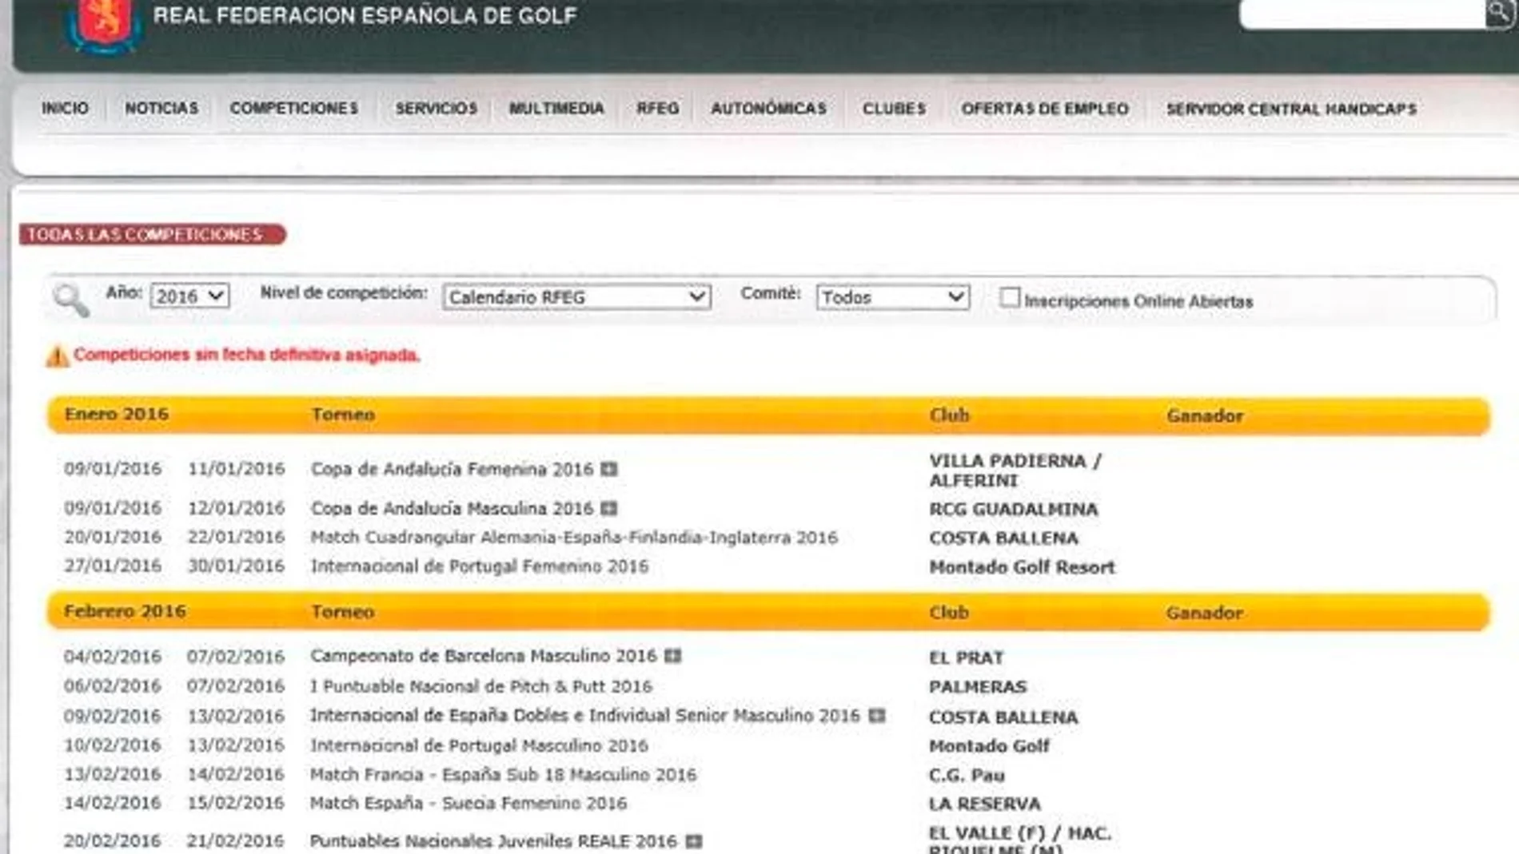Open the Año 2016 dropdown
The width and height of the screenshot is (1519, 854).
pos(189,296)
